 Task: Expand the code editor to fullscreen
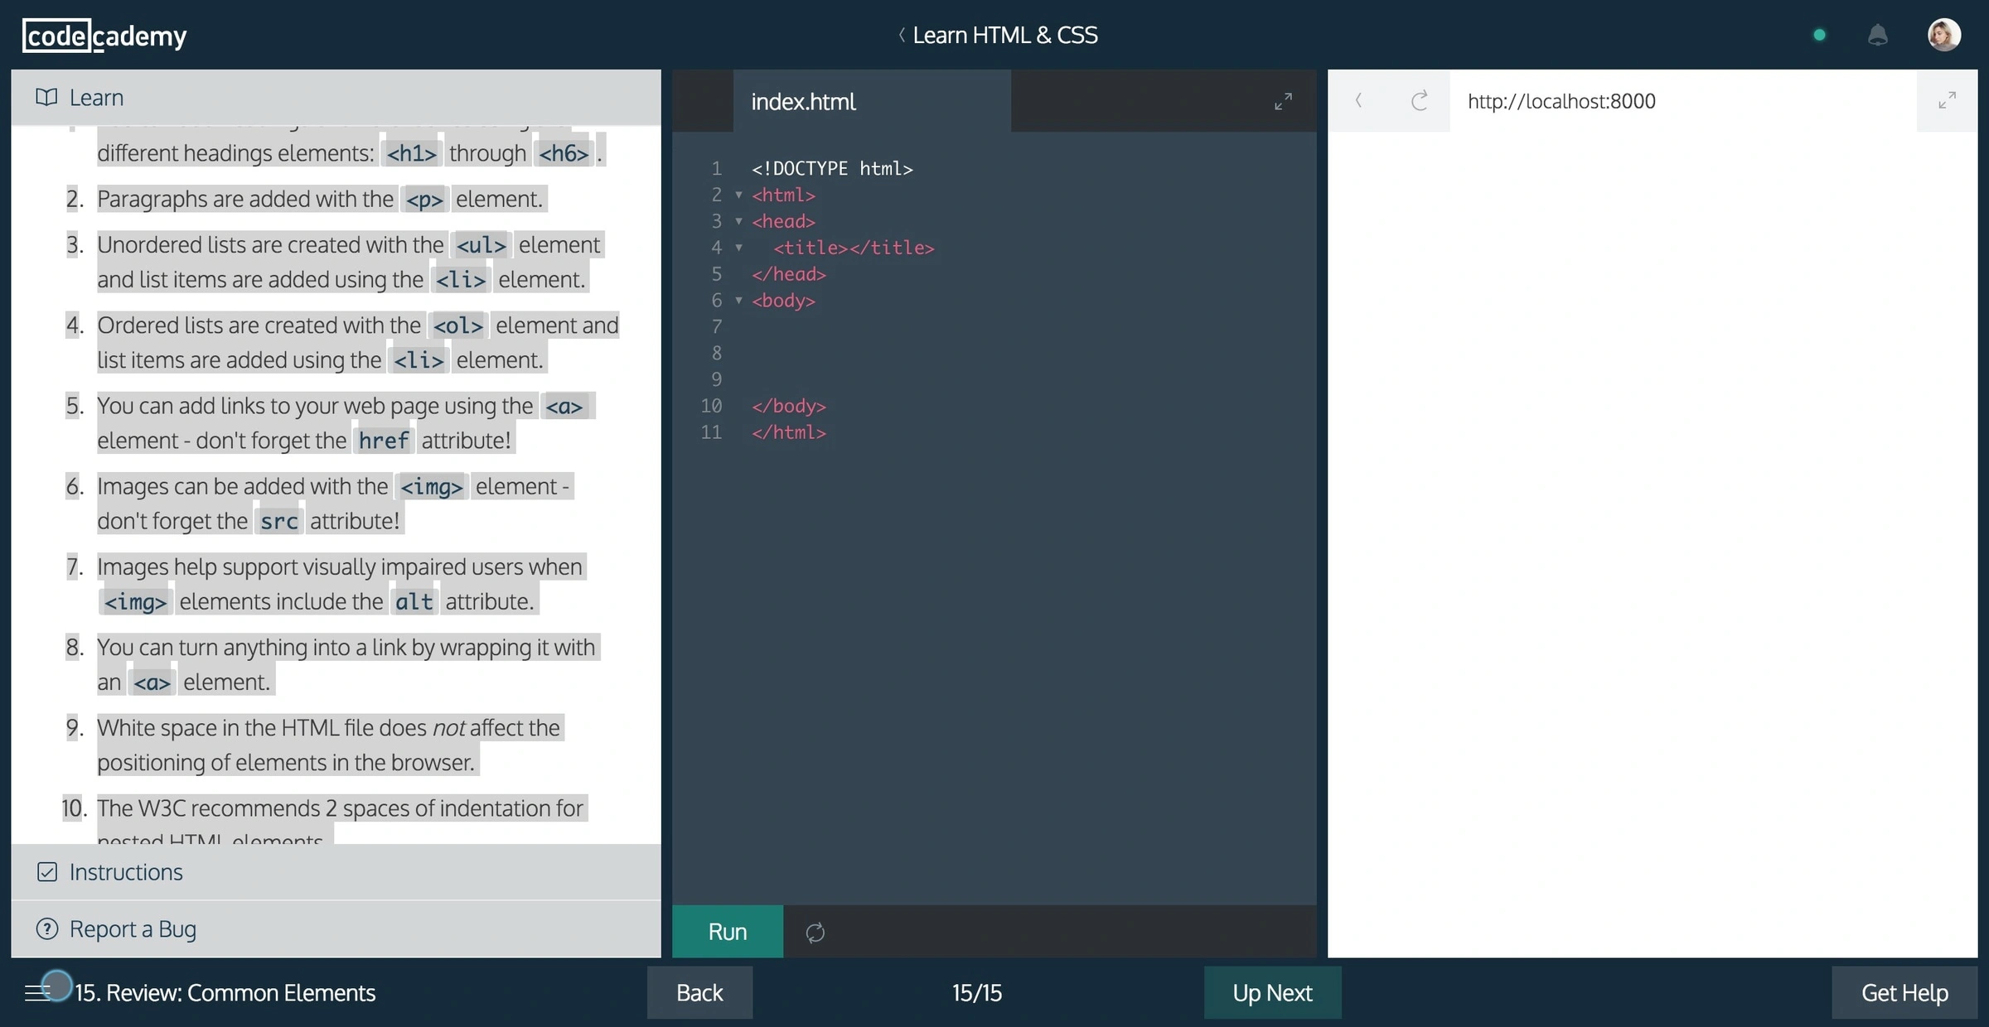click(1283, 101)
